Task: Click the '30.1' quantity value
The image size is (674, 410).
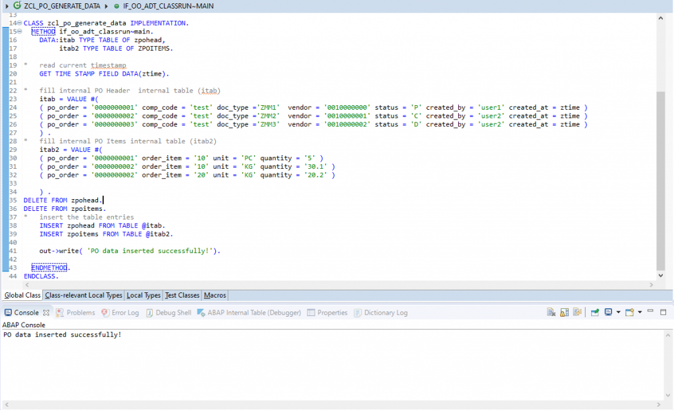Action: pyautogui.click(x=315, y=166)
